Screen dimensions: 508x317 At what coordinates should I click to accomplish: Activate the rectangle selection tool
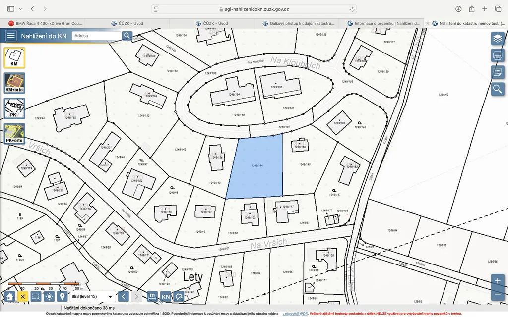[36, 297]
